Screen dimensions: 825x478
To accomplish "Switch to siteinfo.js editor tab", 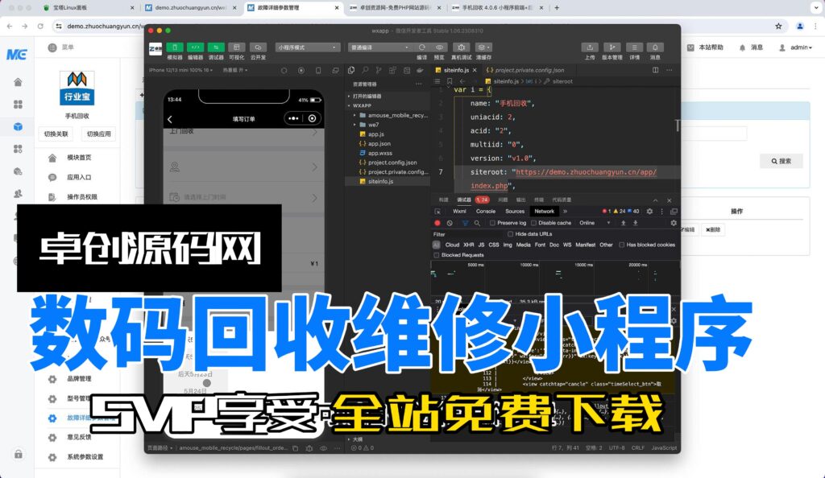I will pyautogui.click(x=456, y=70).
